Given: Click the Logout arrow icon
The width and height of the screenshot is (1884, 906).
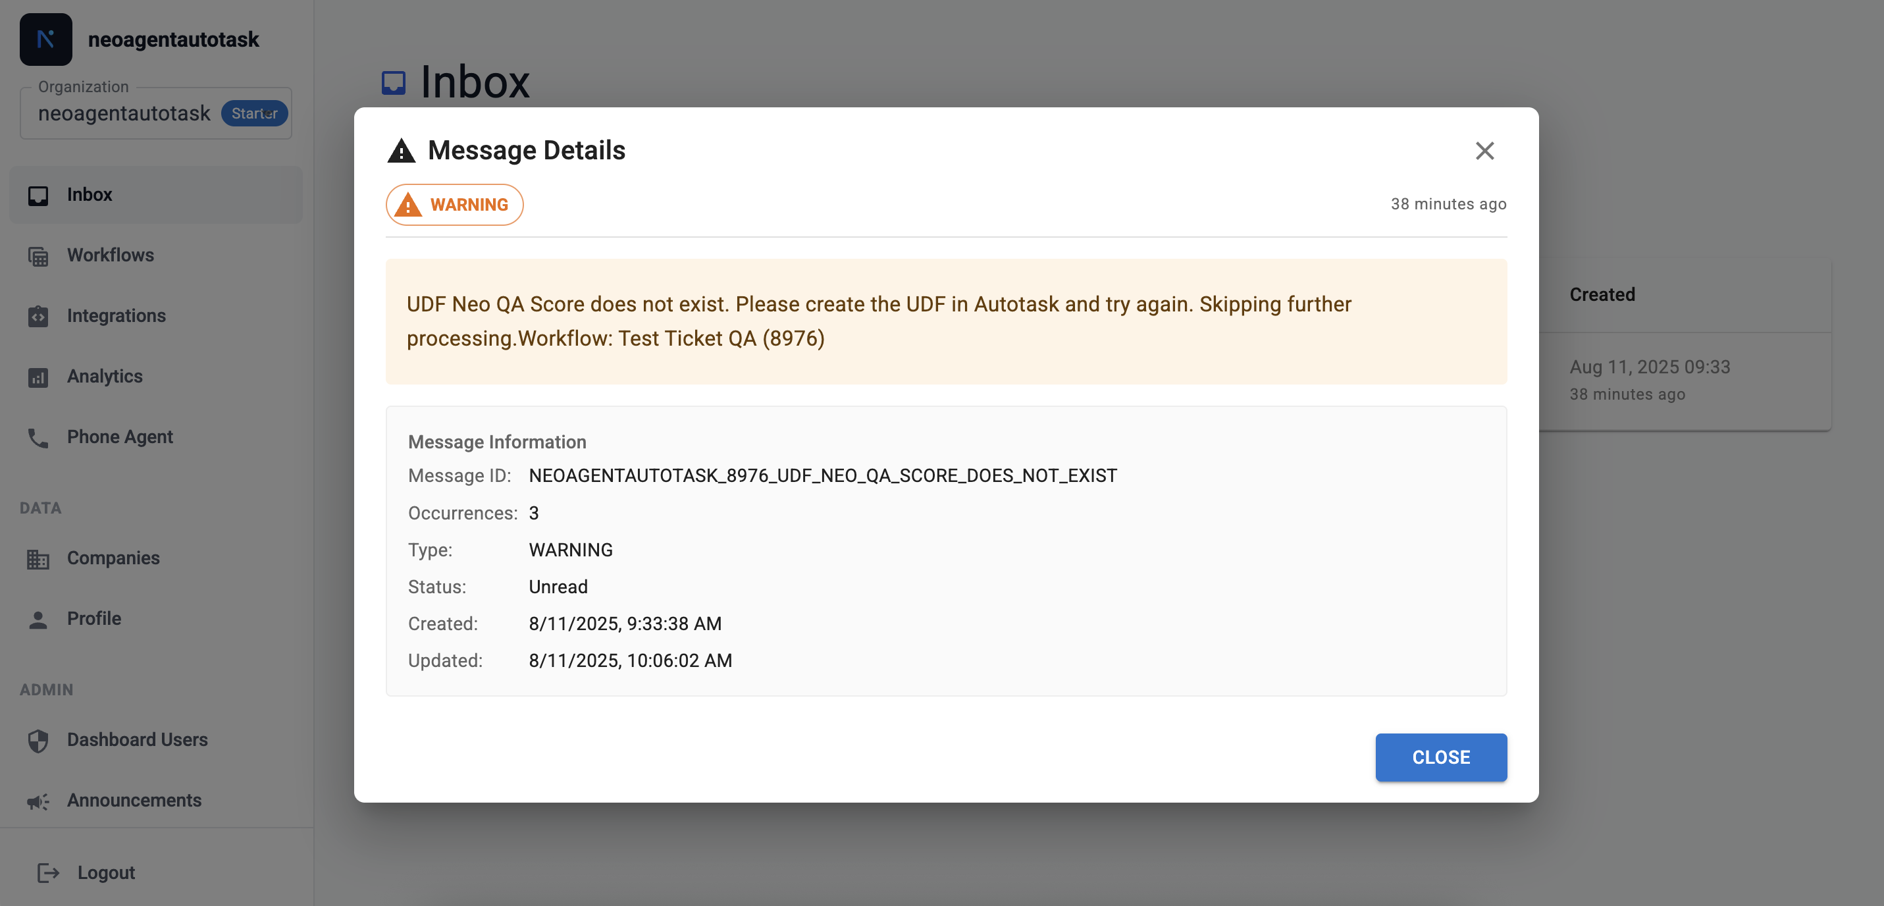Looking at the screenshot, I should coord(48,872).
